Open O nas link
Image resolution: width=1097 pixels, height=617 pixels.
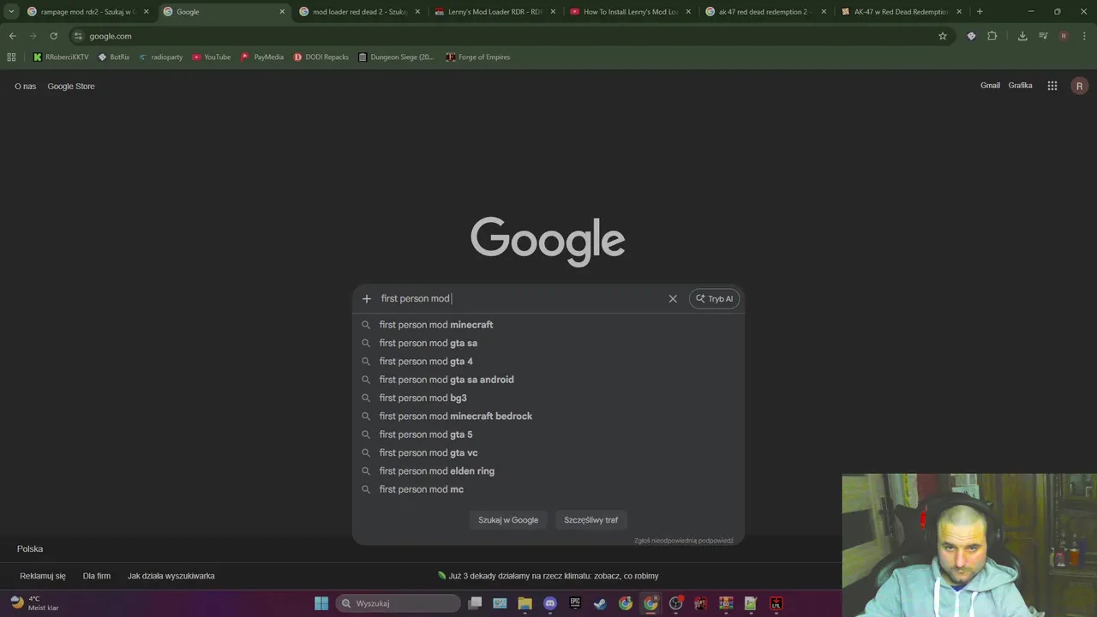point(25,87)
